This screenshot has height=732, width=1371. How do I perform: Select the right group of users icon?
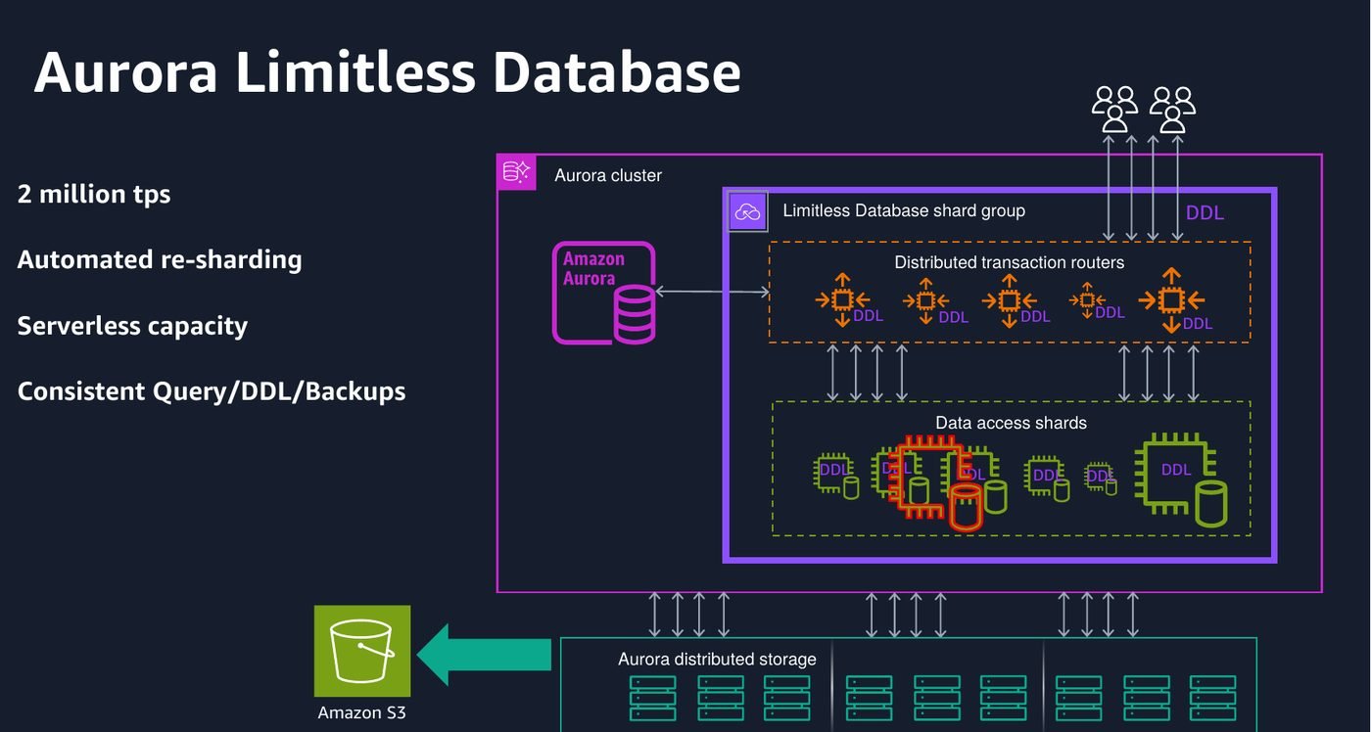click(x=1172, y=109)
